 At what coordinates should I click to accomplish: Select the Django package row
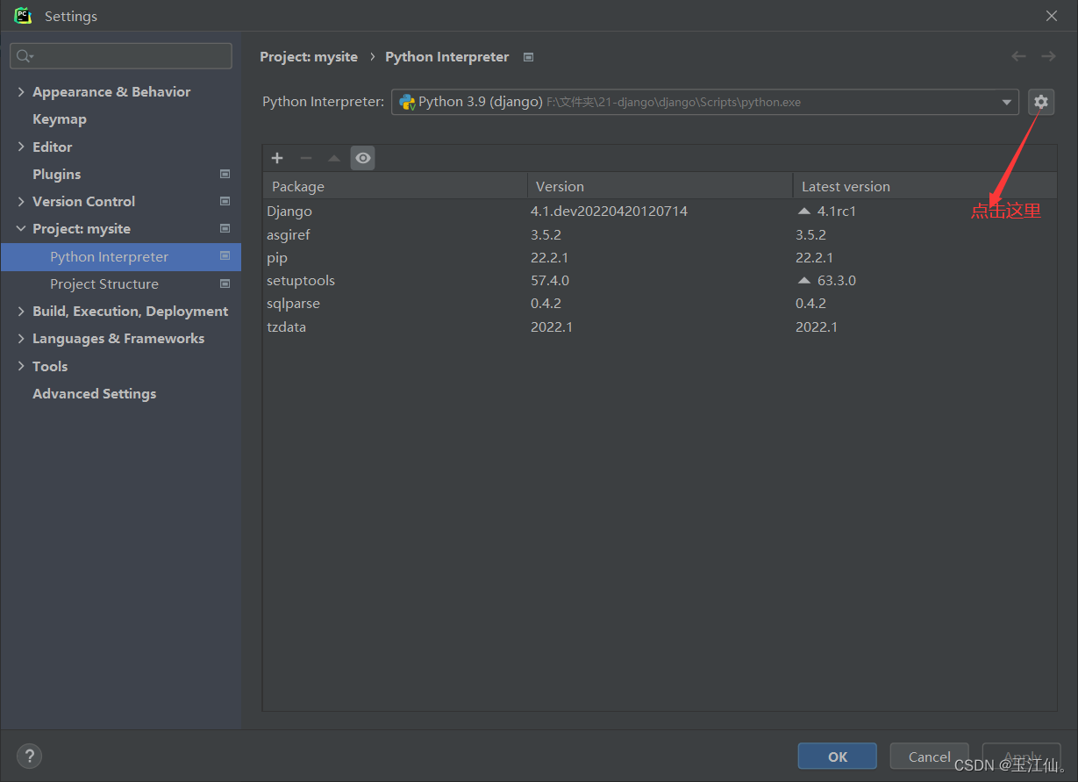[x=660, y=212]
